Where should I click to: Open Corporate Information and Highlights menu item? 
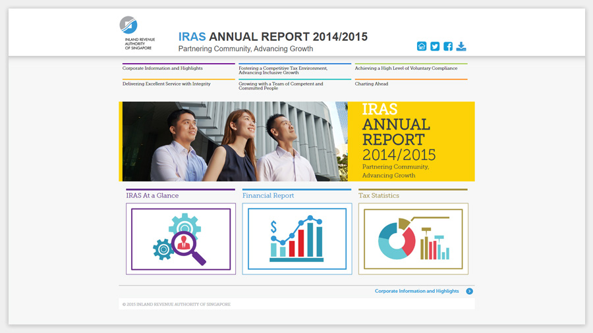(163, 68)
